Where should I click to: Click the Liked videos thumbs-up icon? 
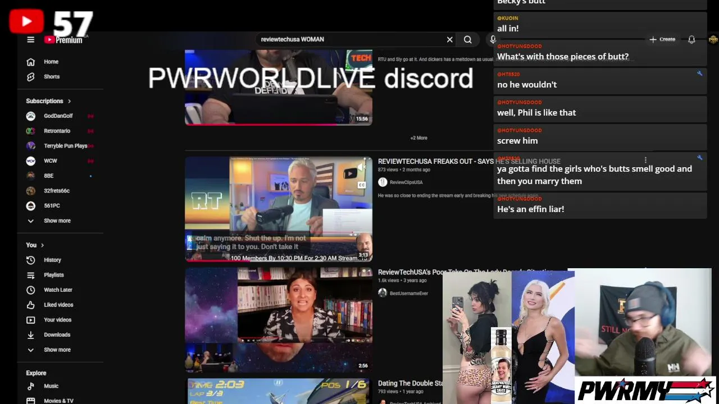pos(31,305)
